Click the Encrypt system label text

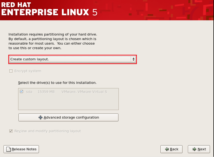(x=28, y=71)
